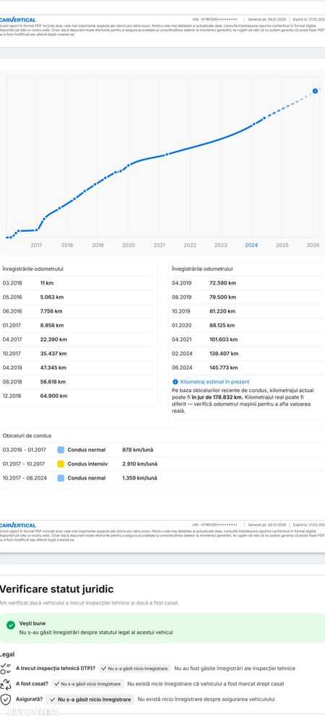Click the casat status Nu s-a găsit badge
Screen dimensions: 325x722
87,684
